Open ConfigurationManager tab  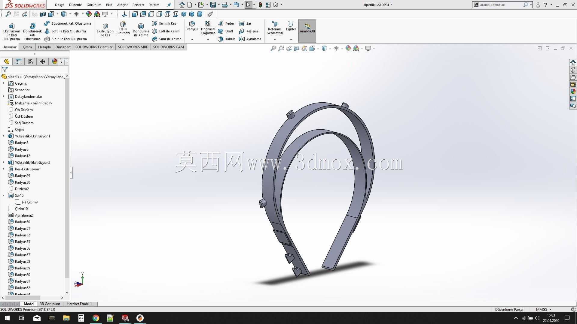click(x=31, y=61)
